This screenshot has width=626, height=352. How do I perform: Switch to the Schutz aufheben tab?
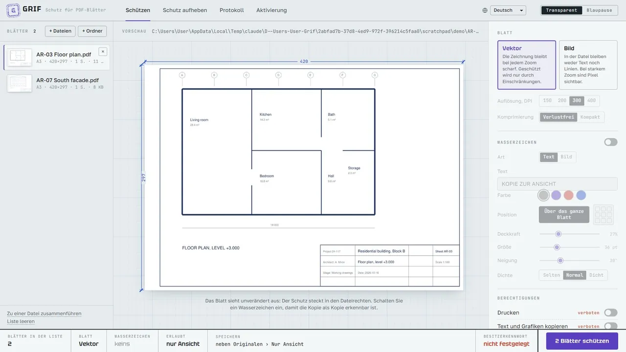[185, 10]
